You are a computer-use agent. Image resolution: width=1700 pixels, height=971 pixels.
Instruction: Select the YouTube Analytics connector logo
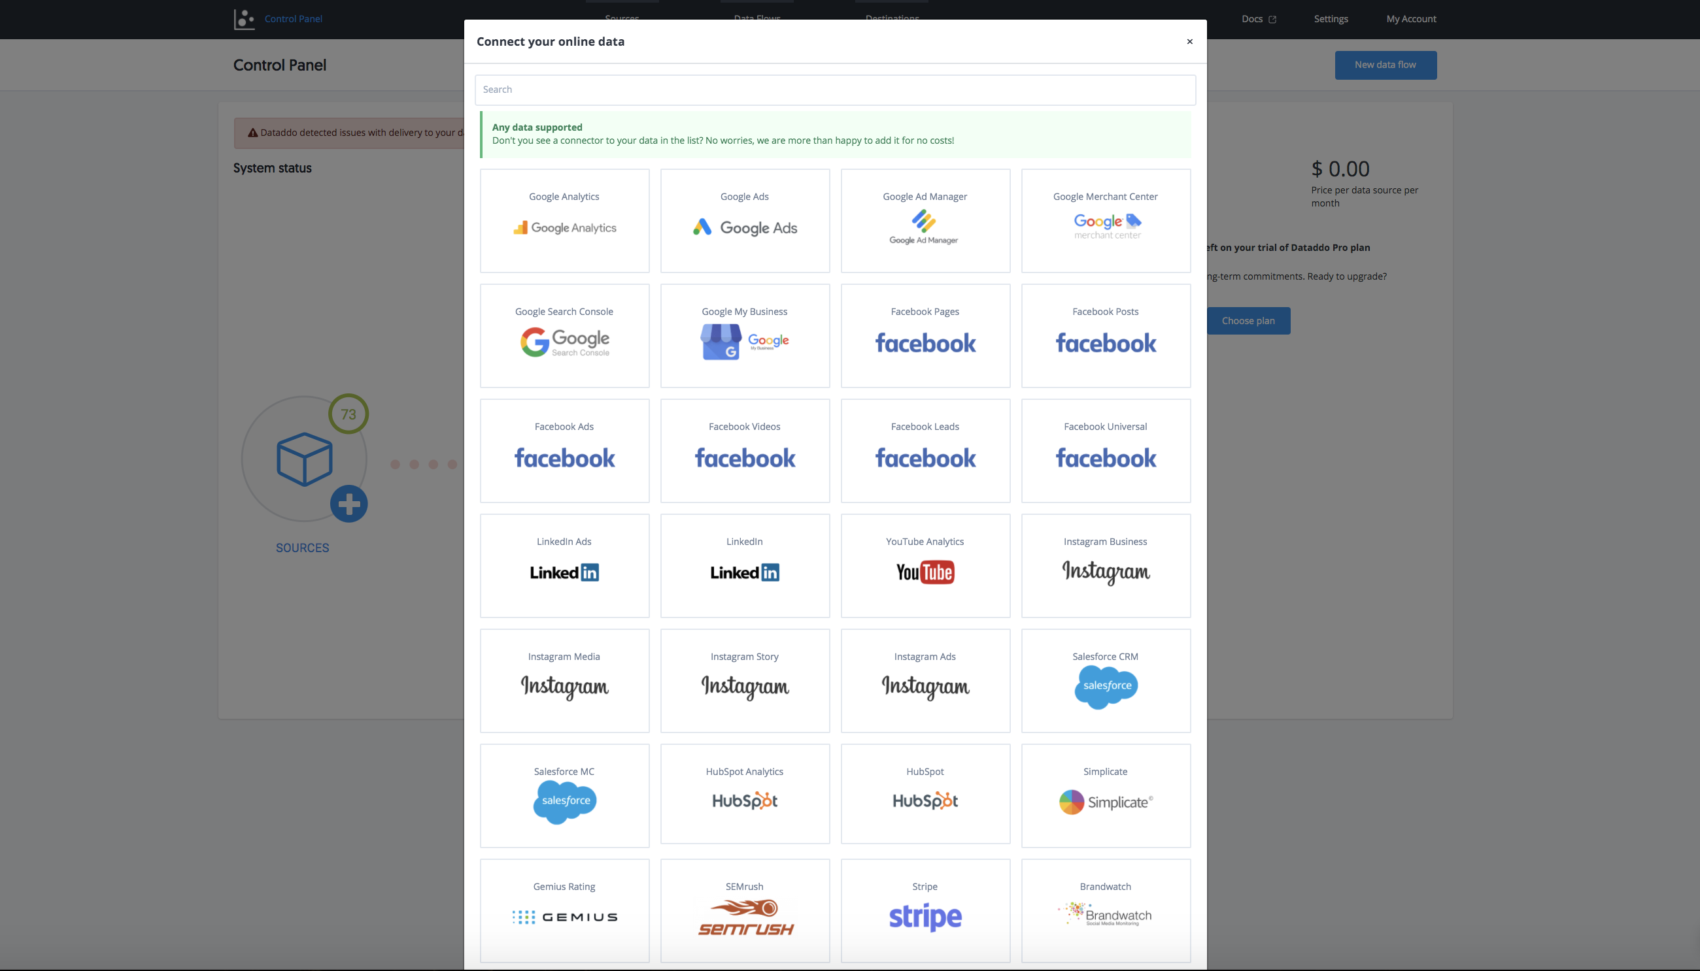tap(925, 572)
